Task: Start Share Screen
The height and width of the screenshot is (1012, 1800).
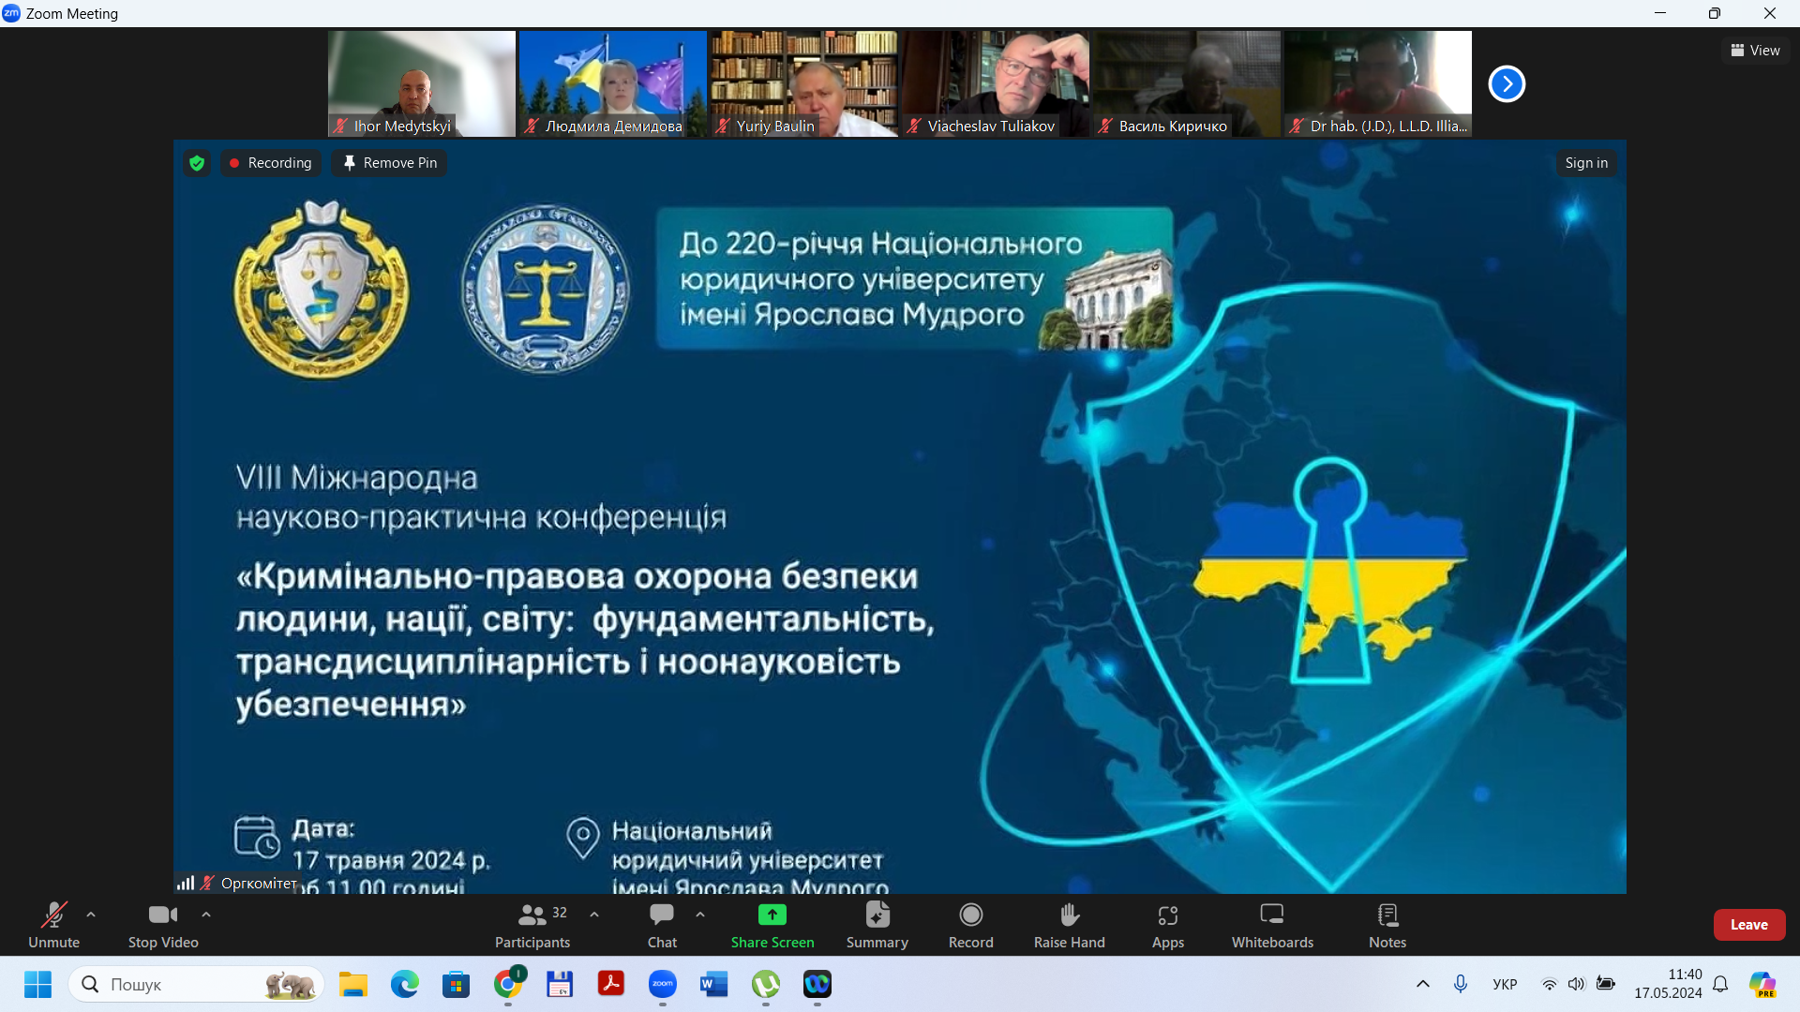Action: (772, 926)
